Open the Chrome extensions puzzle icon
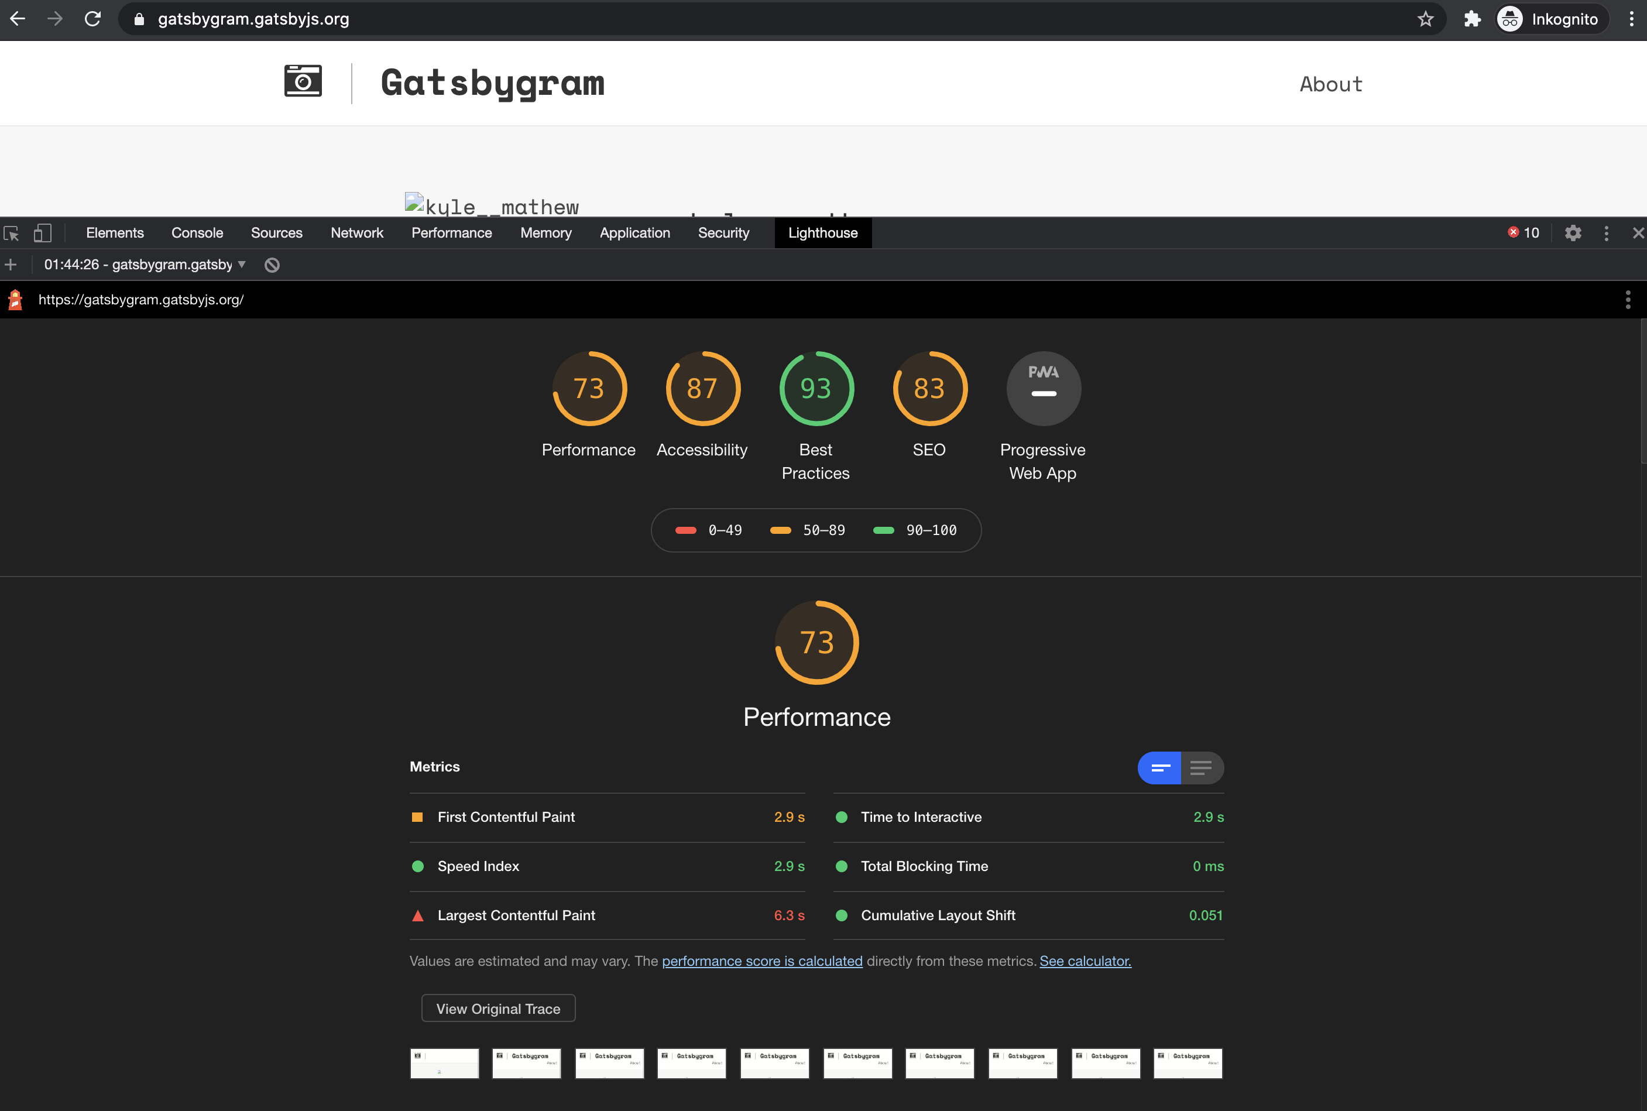This screenshot has height=1111, width=1647. tap(1472, 19)
